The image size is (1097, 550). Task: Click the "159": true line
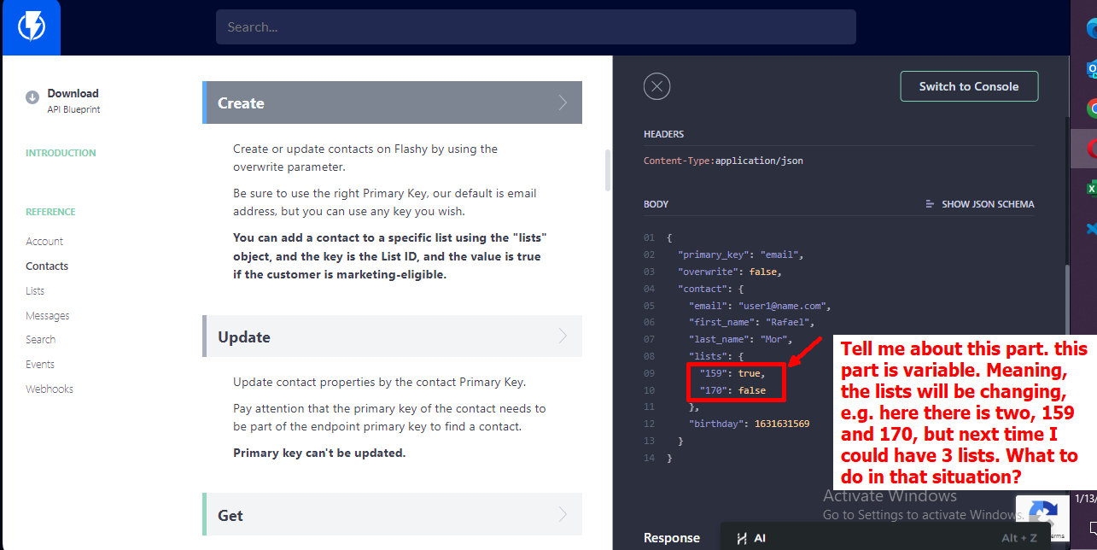732,373
